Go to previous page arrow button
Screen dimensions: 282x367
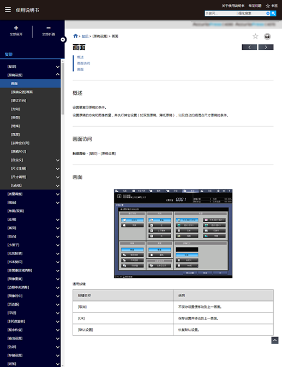pos(249,47)
